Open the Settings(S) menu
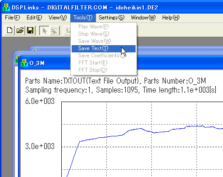The image size is (223, 177). pyautogui.click(x=112, y=18)
